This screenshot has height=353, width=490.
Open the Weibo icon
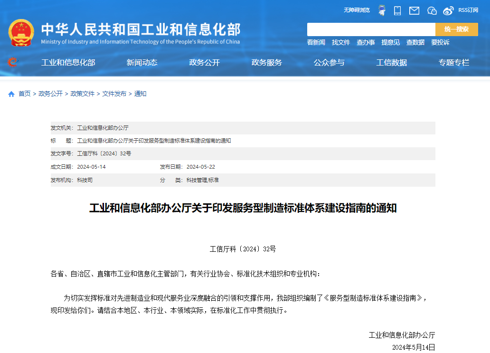[448, 10]
